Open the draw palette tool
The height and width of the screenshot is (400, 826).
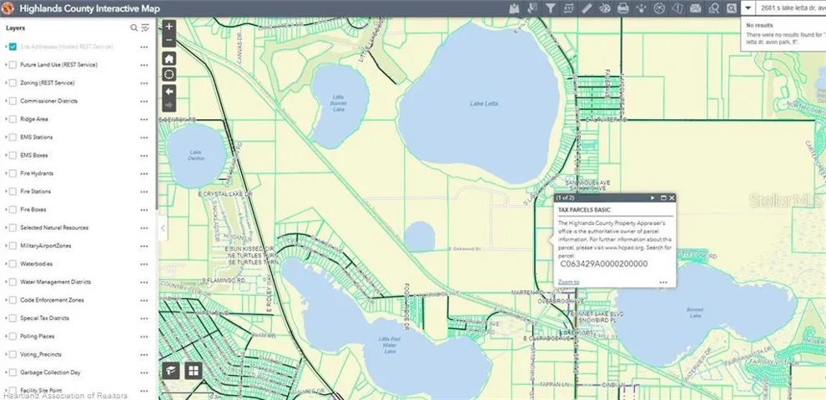click(605, 7)
